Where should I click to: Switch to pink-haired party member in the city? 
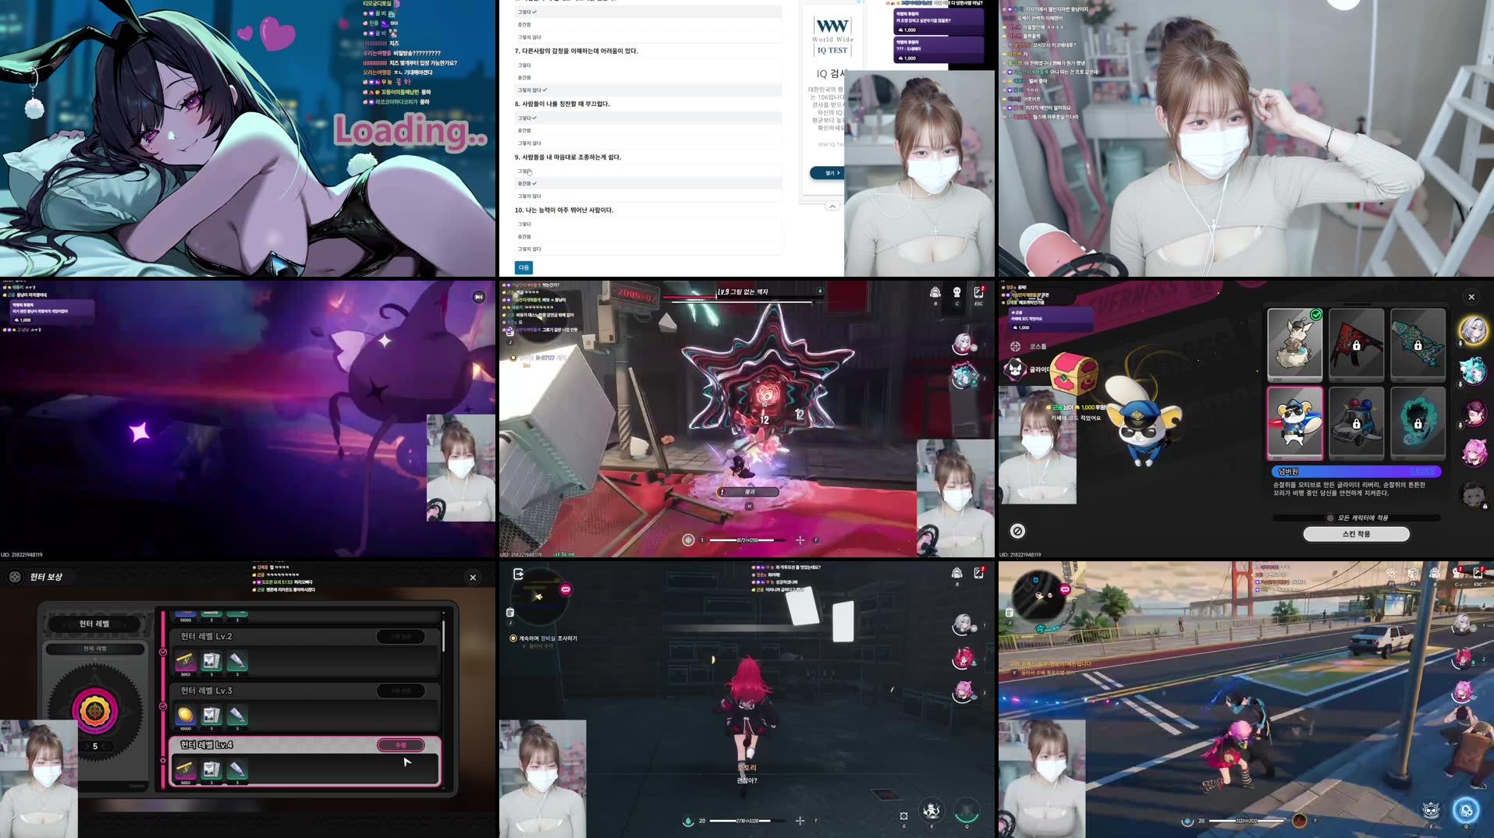(1463, 691)
